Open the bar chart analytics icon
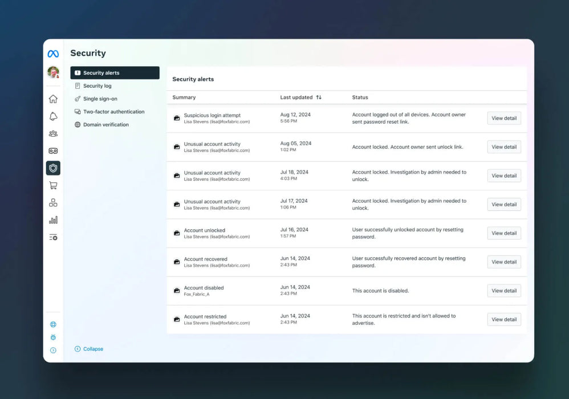 pyautogui.click(x=53, y=220)
